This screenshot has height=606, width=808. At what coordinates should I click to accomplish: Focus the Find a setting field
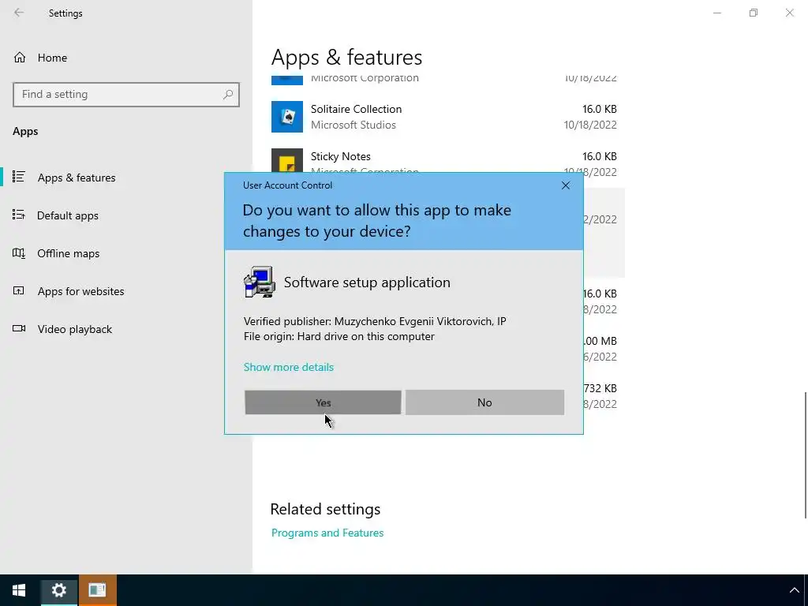tap(126, 95)
